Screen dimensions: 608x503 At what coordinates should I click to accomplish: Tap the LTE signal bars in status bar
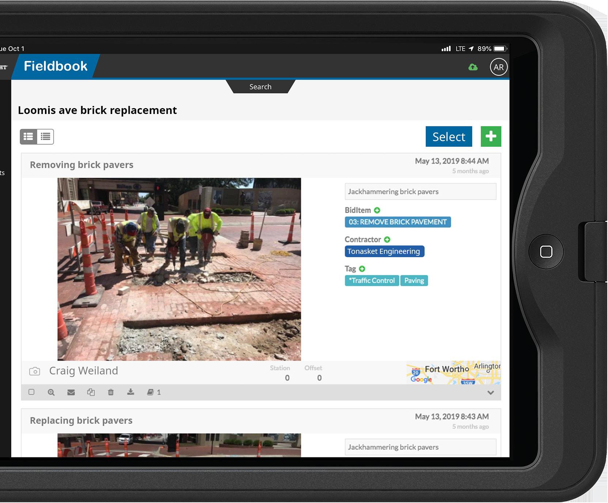(446, 49)
